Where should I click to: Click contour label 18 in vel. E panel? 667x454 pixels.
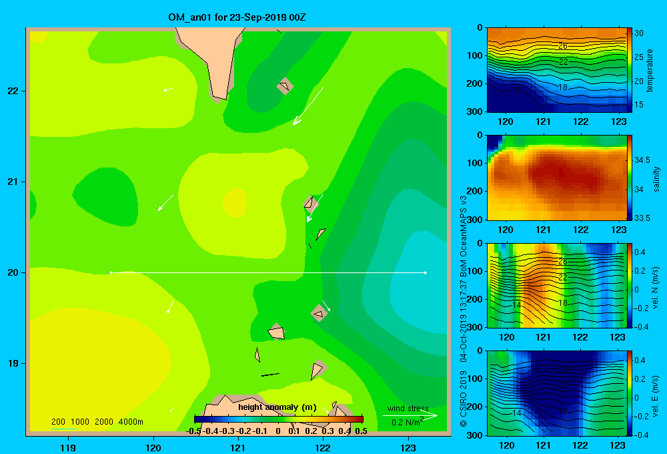pos(563,411)
